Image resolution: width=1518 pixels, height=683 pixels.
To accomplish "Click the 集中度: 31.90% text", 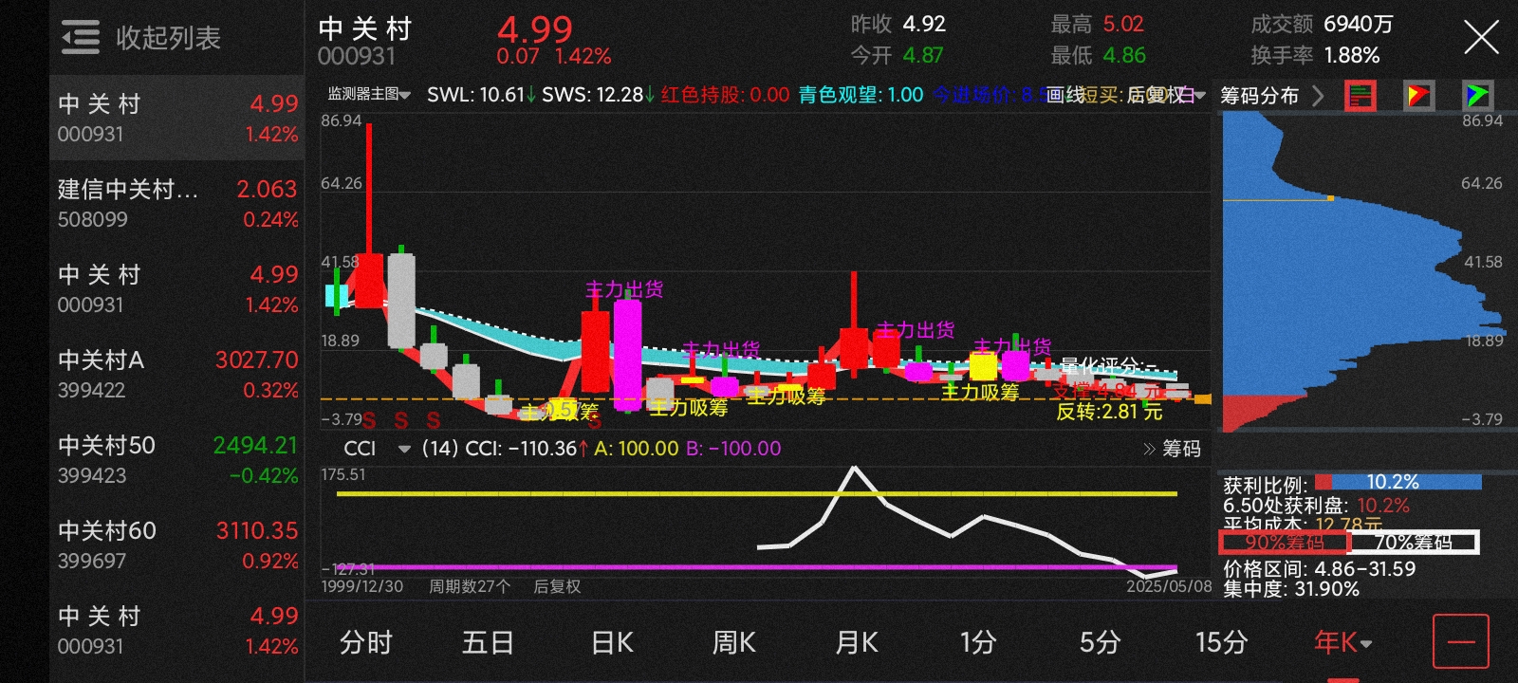I will pos(1291,589).
